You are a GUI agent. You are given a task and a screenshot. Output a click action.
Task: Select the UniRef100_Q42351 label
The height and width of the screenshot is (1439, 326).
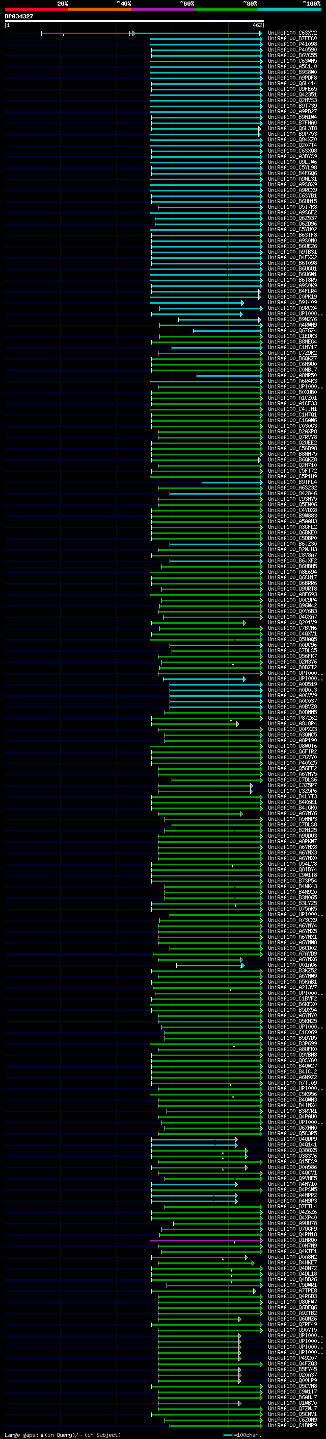click(x=292, y=94)
